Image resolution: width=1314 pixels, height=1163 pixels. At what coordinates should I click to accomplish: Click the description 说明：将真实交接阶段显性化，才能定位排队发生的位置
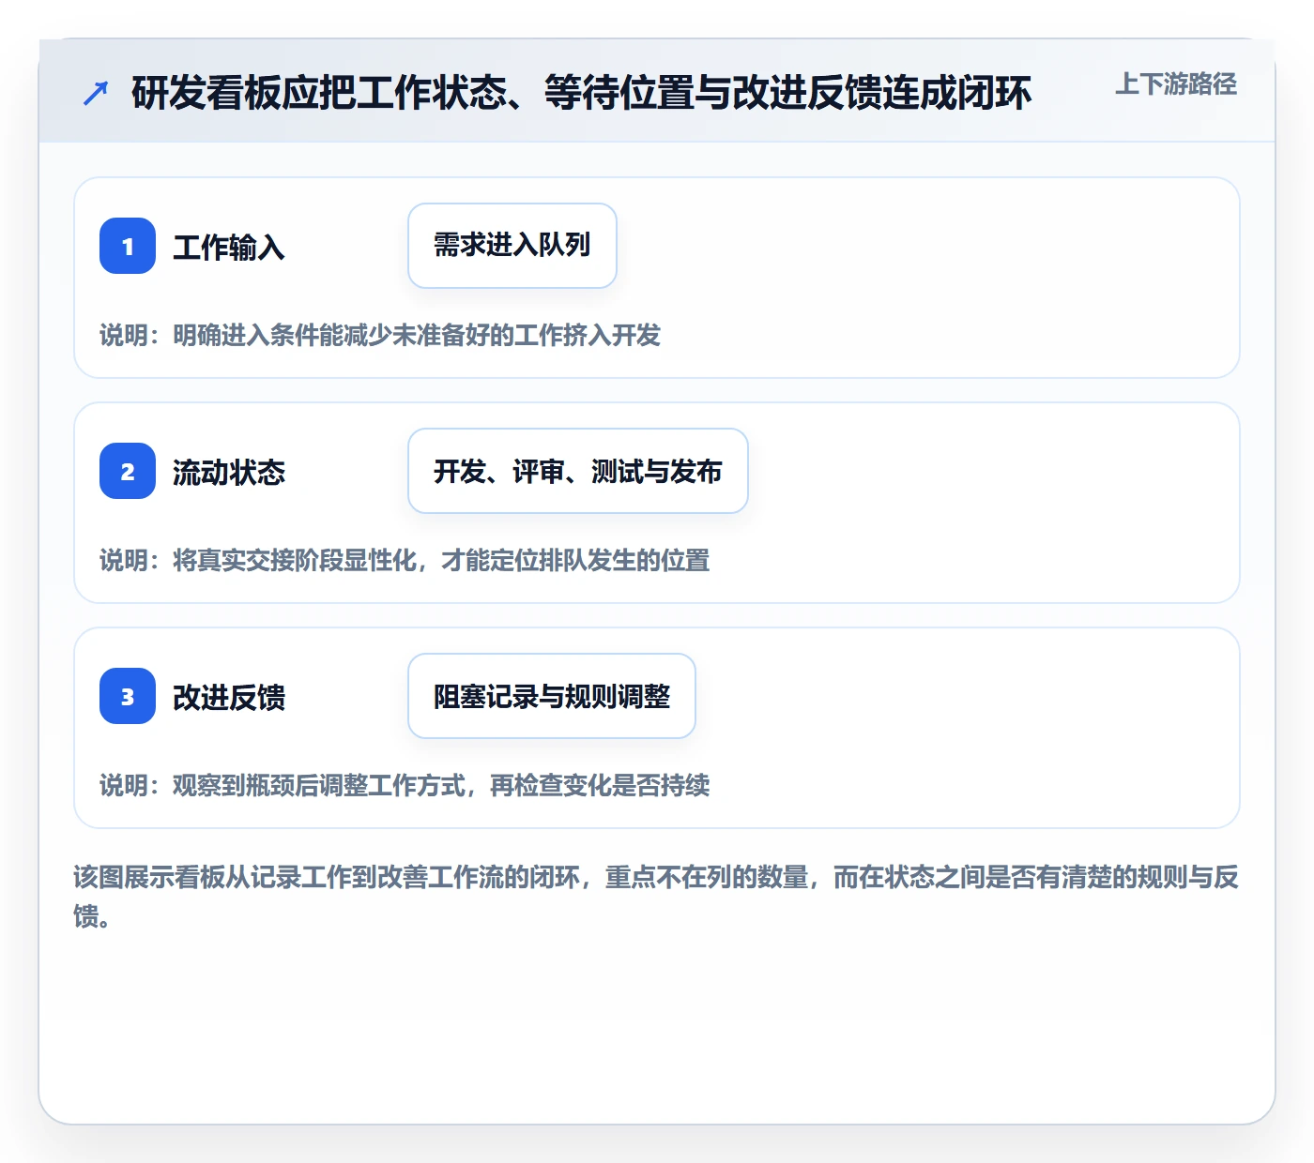click(405, 560)
